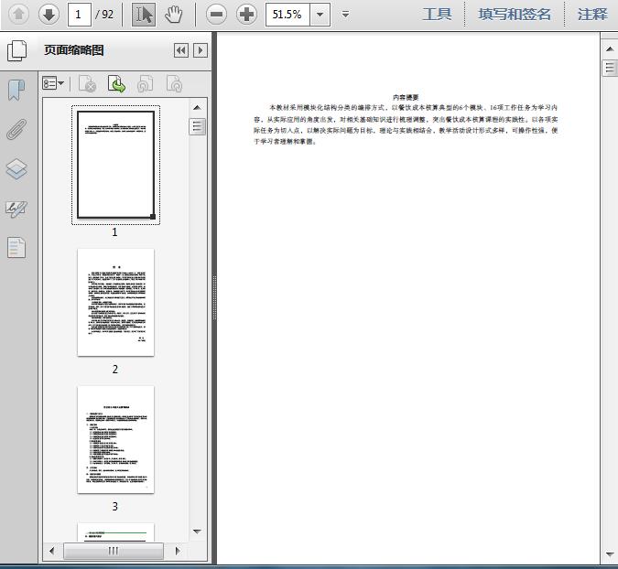The width and height of the screenshot is (618, 569).
Task: Click document view scroll down arrow
Action: 610,554
